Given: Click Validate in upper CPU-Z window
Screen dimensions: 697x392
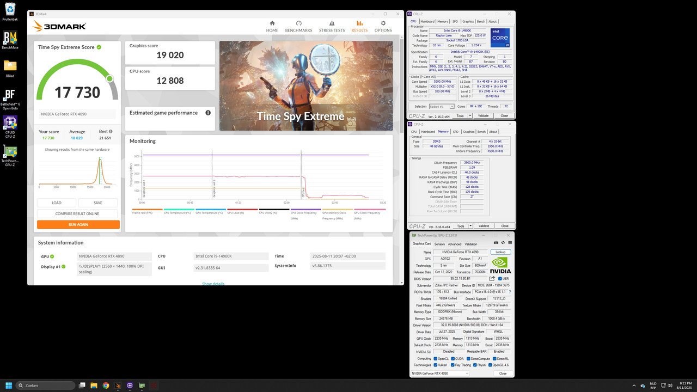Looking at the screenshot, I should pyautogui.click(x=483, y=115).
